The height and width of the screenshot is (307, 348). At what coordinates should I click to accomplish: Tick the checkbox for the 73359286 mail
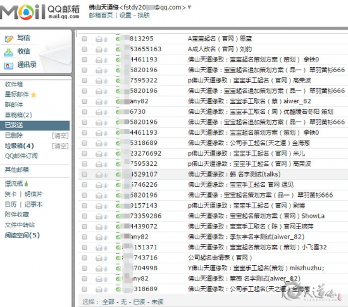click(x=84, y=216)
